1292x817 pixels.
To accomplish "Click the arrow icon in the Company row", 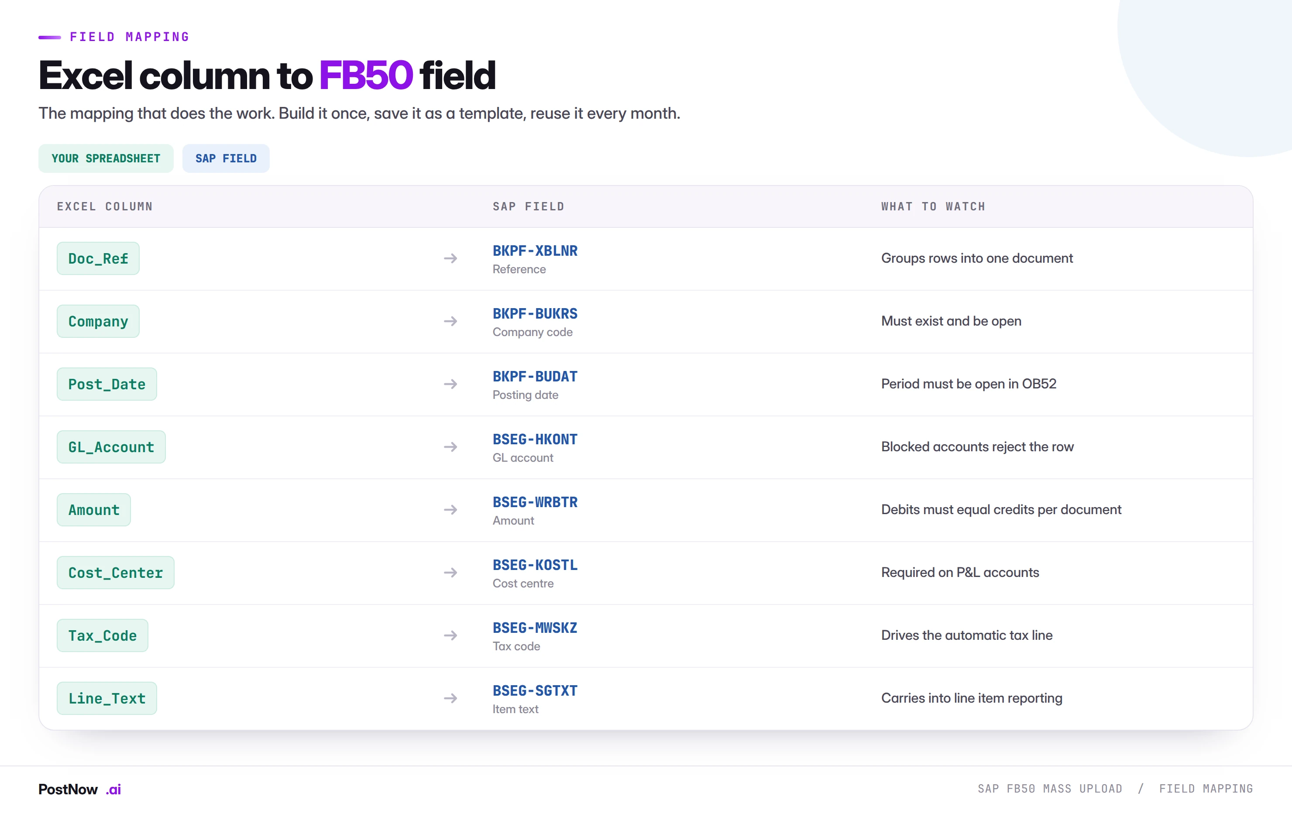I will pos(451,321).
